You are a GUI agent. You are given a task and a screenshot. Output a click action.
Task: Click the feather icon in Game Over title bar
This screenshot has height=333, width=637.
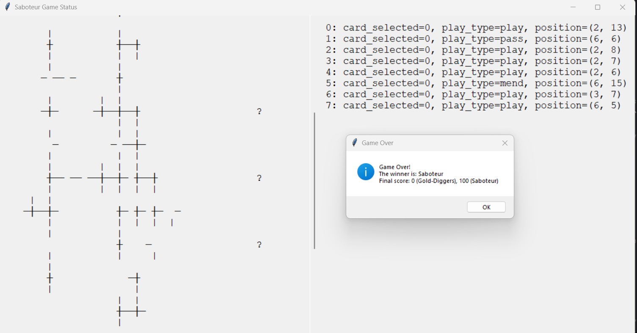coord(355,143)
